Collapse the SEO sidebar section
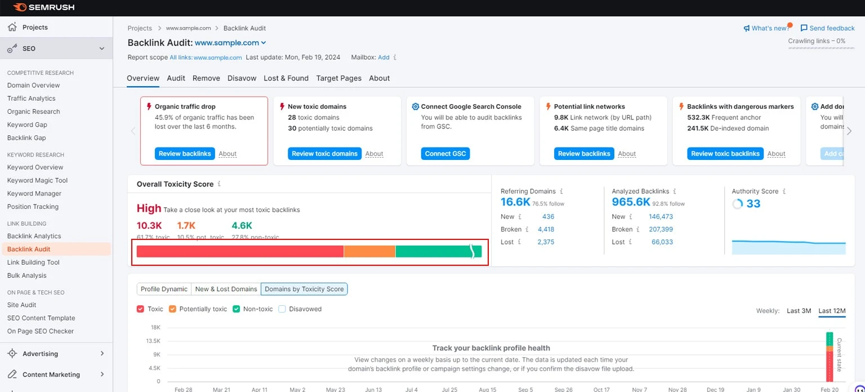865x392 pixels. [102, 49]
